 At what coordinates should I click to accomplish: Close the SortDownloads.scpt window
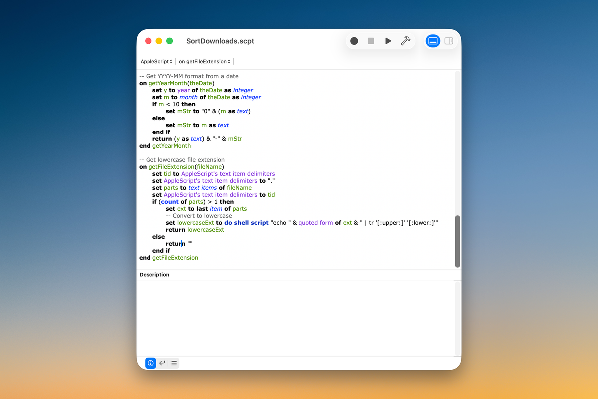tap(148, 41)
